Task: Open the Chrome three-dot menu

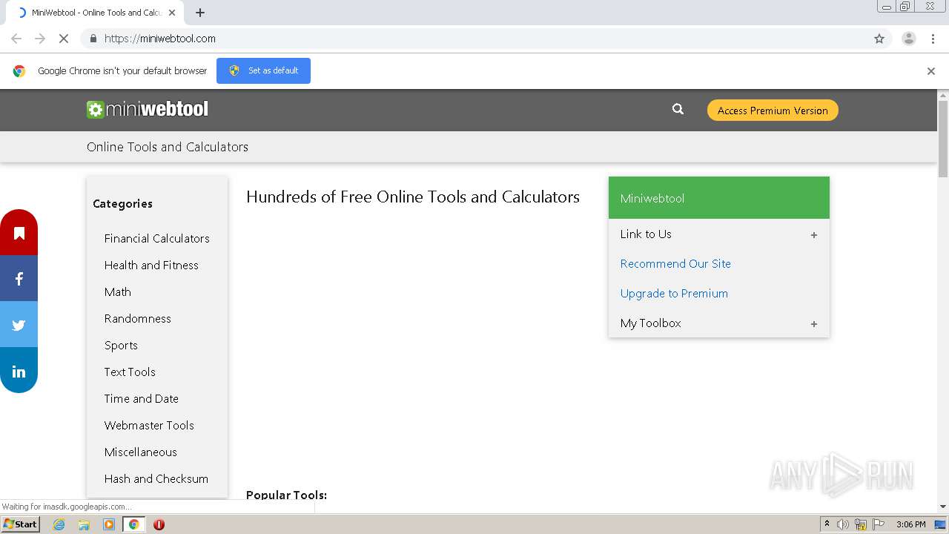Action: pos(933,39)
